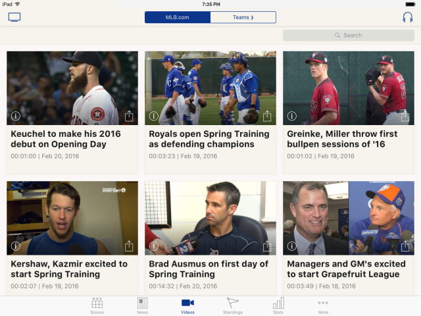Open the headphones audio icon
The height and width of the screenshot is (316, 421).
coord(407,17)
